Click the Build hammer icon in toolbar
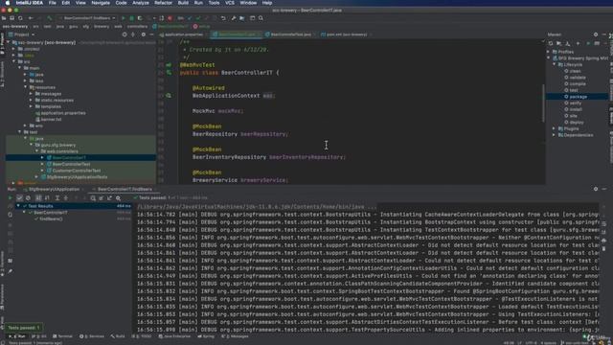Screen dimensions: 613x345 coord(49,18)
